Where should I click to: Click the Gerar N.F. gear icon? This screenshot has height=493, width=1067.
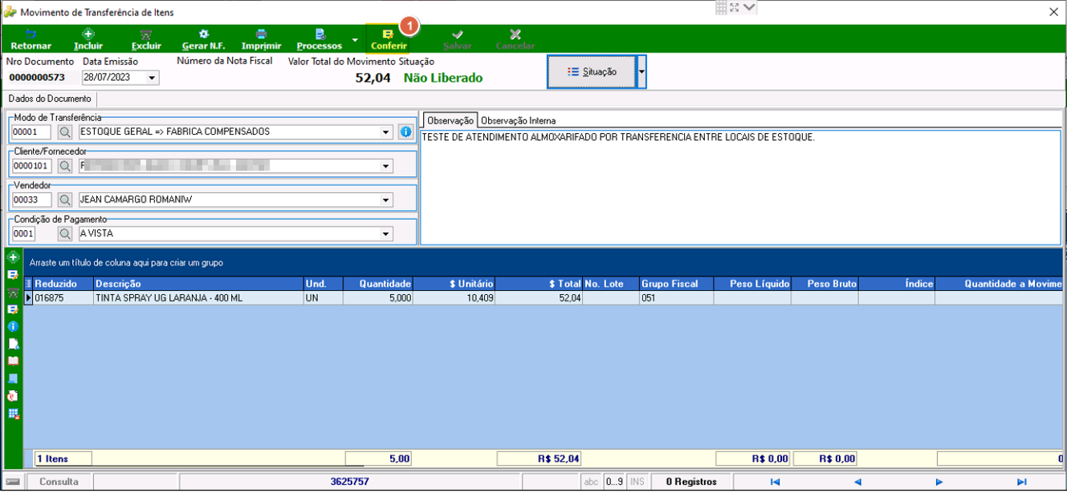coord(204,34)
